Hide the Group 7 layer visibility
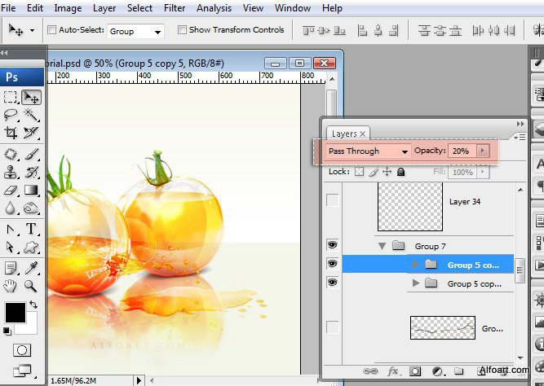Screen dimensions: 544x386 click(333, 245)
